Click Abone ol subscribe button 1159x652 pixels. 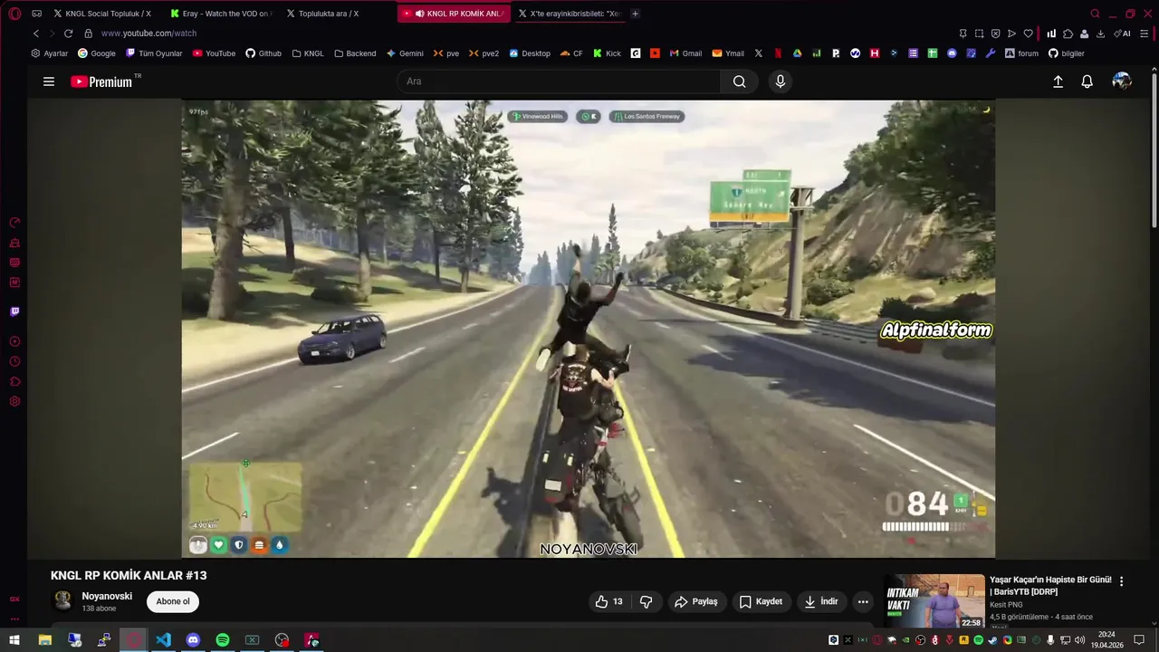pyautogui.click(x=173, y=601)
